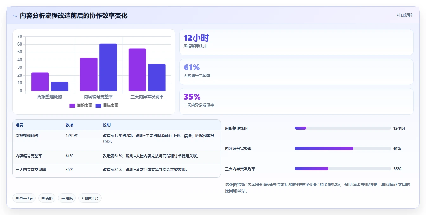Viewport: 426px width, 215px height.
Task: Click the table cell 61%
Action: (69, 156)
